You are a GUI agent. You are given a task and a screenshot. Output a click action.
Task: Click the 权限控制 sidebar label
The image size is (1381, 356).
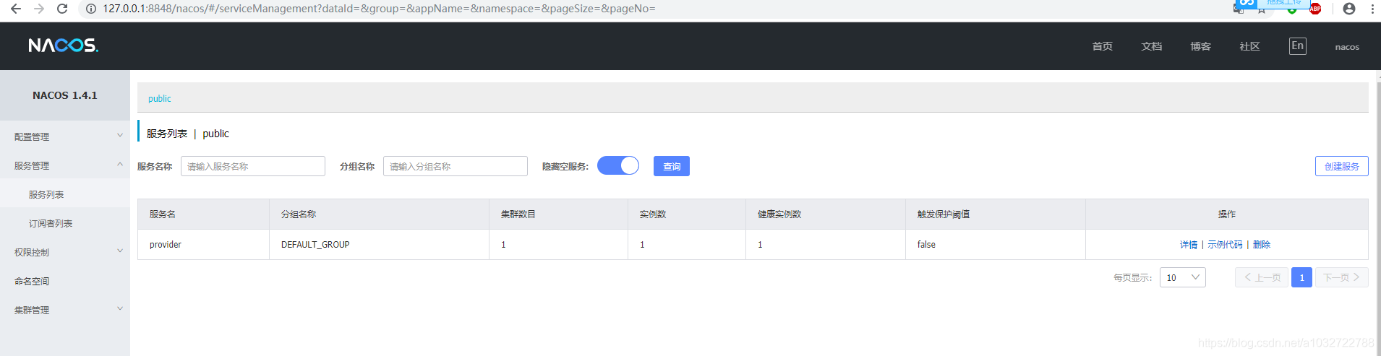[32, 252]
